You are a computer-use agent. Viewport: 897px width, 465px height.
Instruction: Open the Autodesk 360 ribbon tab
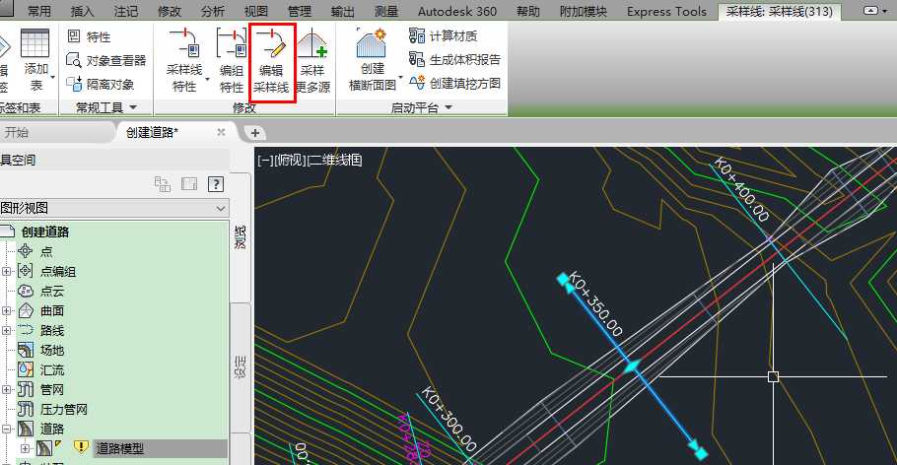(x=457, y=11)
